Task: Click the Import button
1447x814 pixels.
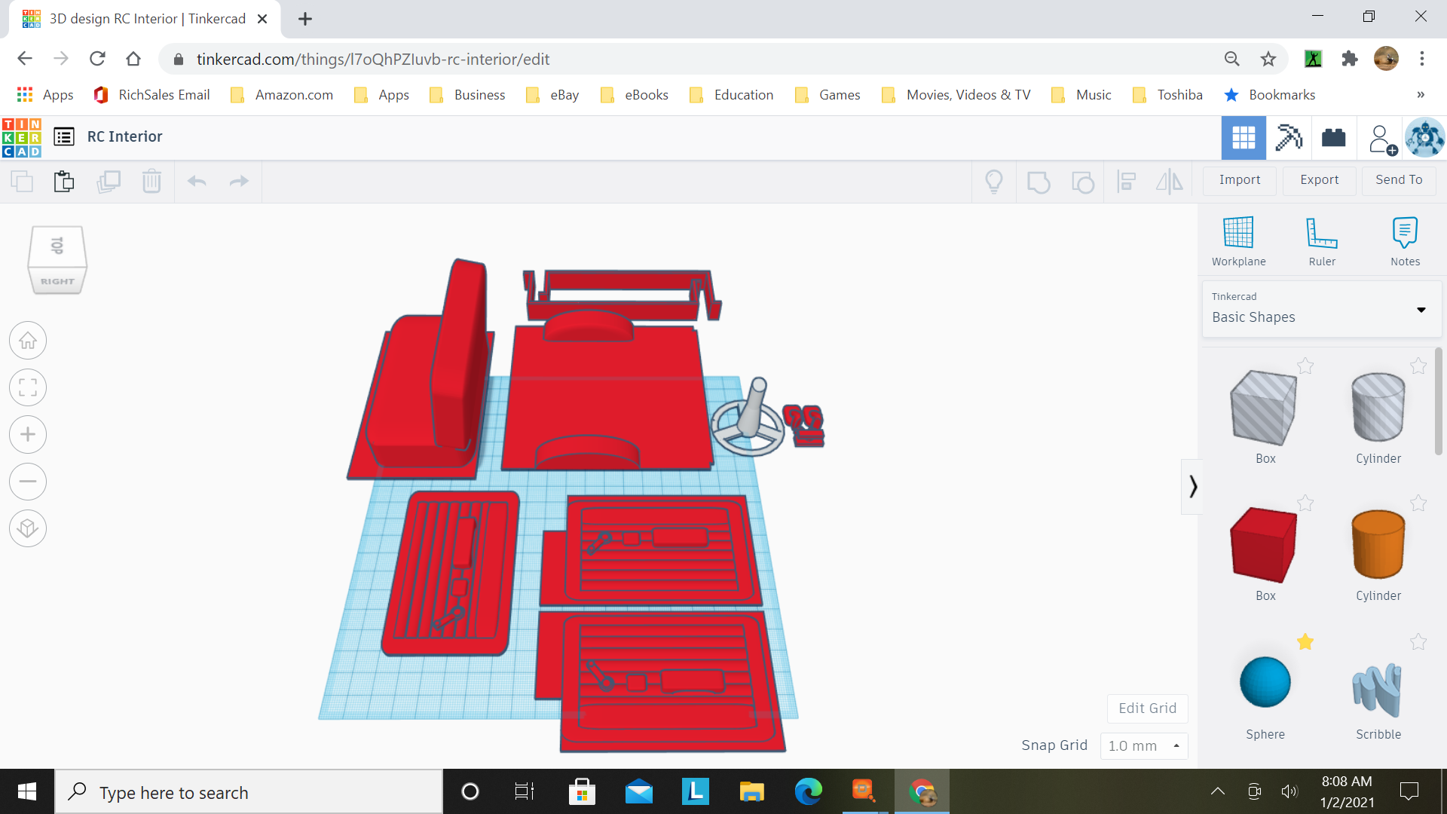Action: (x=1238, y=180)
